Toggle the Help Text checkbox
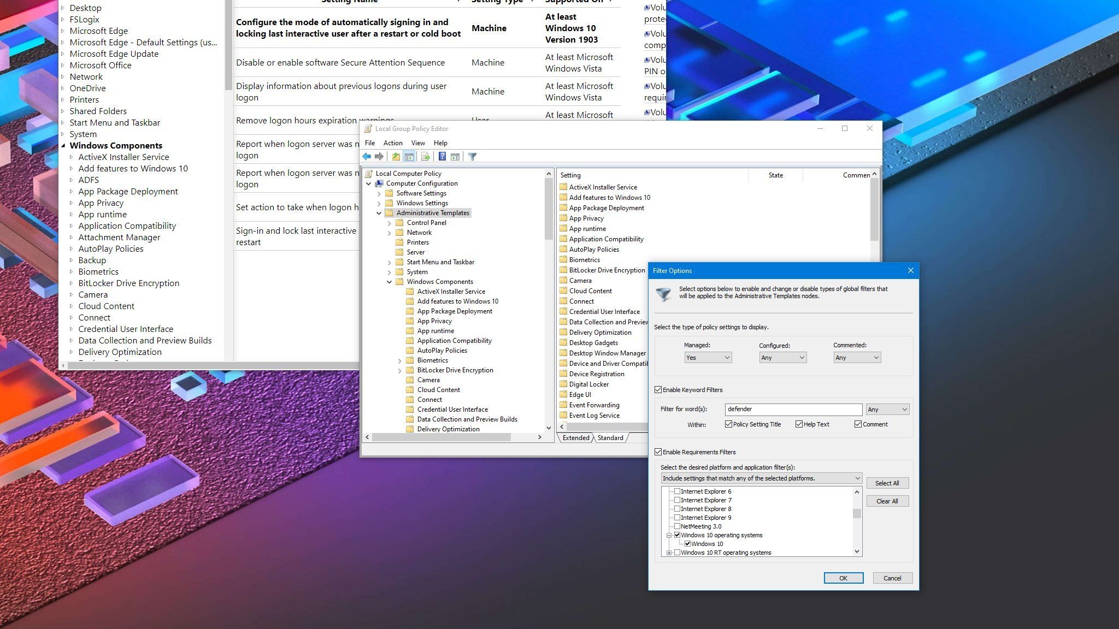1119x629 pixels. point(799,424)
